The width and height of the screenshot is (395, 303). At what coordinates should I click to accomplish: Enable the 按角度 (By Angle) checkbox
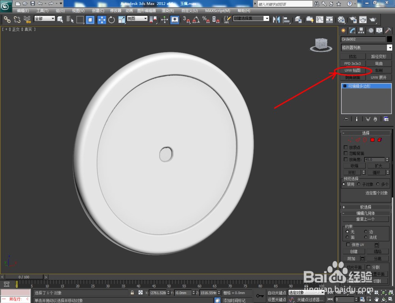346,160
